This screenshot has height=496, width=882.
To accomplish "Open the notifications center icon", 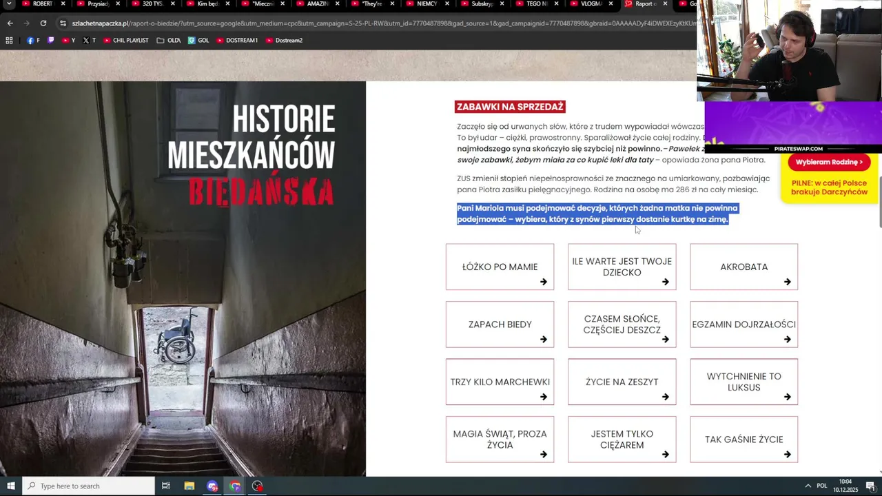I will [870, 486].
